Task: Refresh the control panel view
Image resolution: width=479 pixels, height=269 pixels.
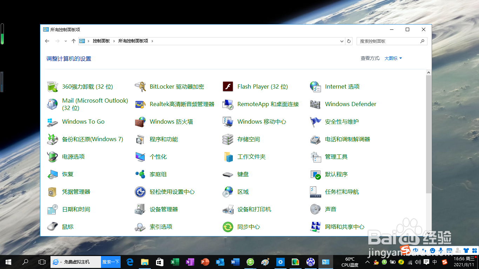Action: coord(349,41)
